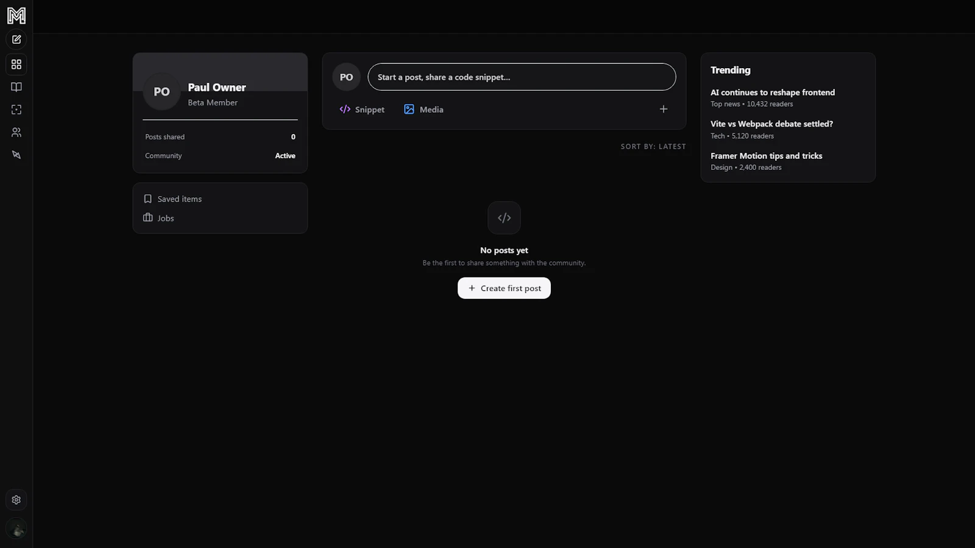Open the people/community icon in sidebar
975x548 pixels.
tap(16, 132)
